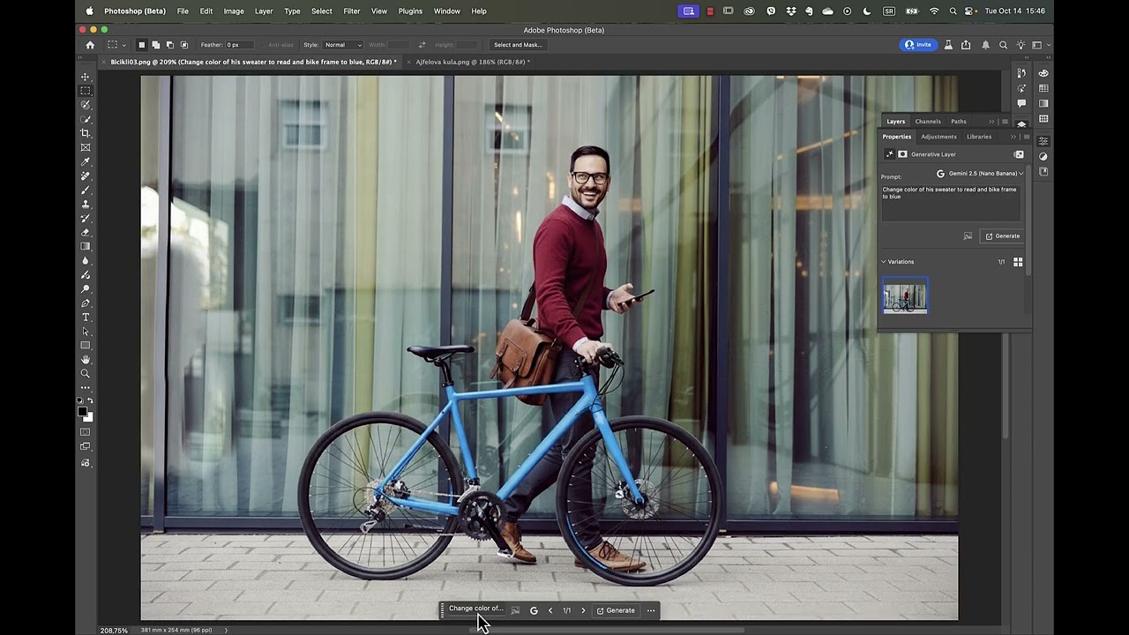Viewport: 1129px width, 635px height.
Task: Open the Gemini 2.5 model dropdown
Action: (979, 174)
